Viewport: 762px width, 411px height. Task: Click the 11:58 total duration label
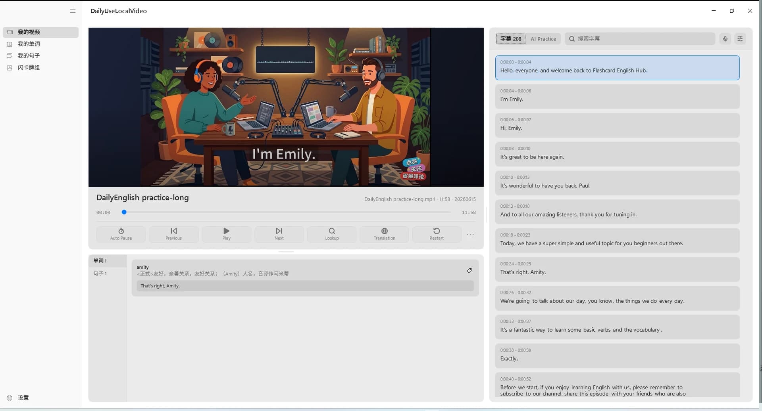point(469,212)
